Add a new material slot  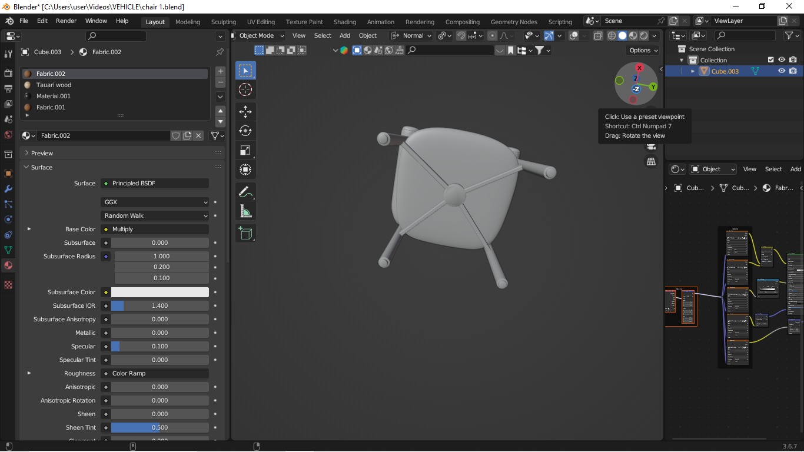click(x=221, y=71)
